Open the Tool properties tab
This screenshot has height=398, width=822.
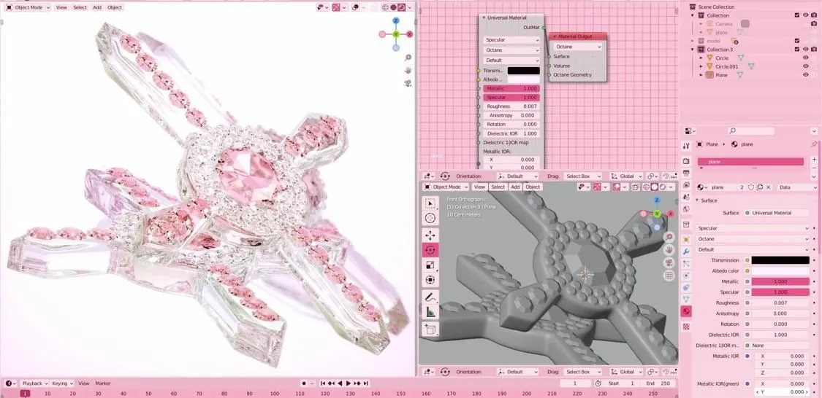point(686,147)
